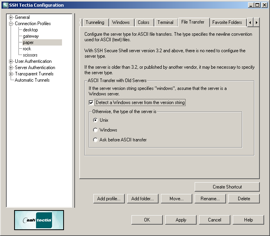Switch to the Terminal tab

coord(166,22)
